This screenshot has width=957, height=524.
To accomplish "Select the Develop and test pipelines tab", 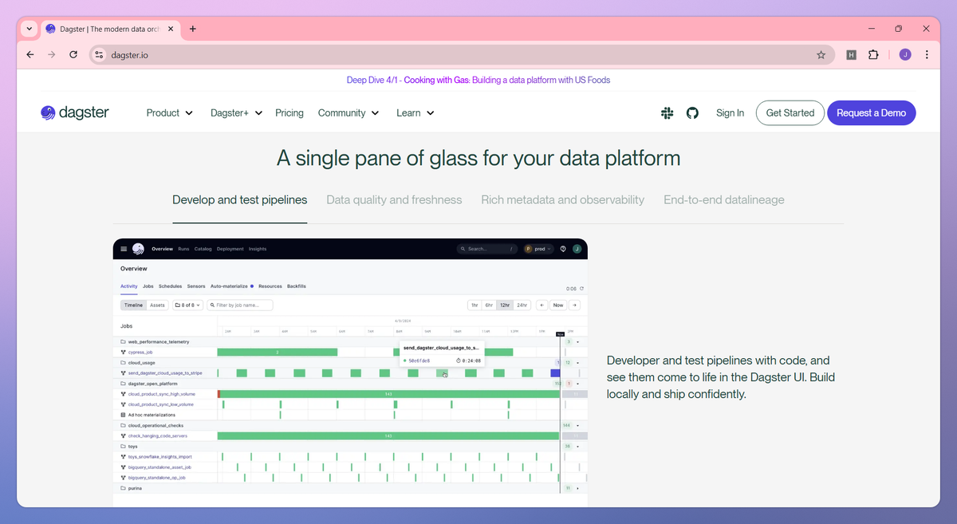I will (x=240, y=200).
